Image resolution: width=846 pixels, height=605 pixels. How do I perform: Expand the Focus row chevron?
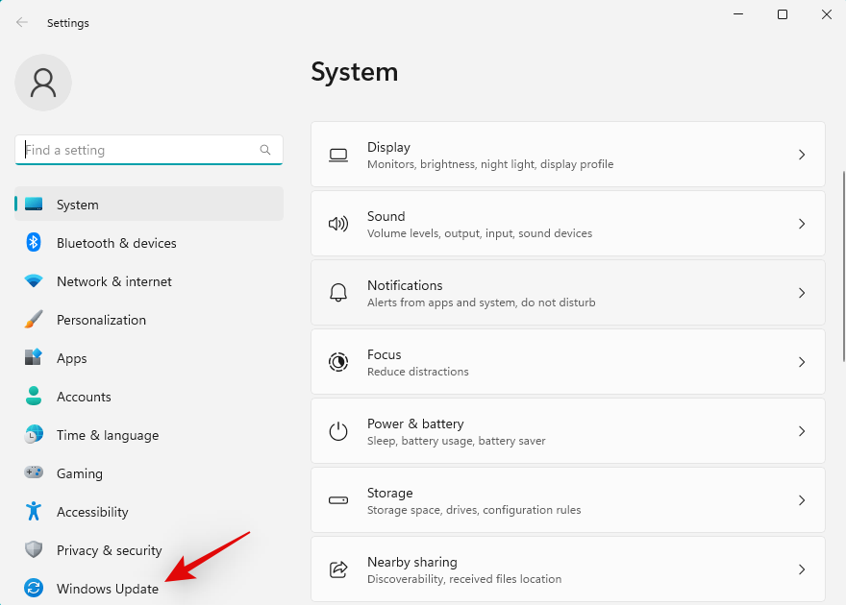(802, 362)
